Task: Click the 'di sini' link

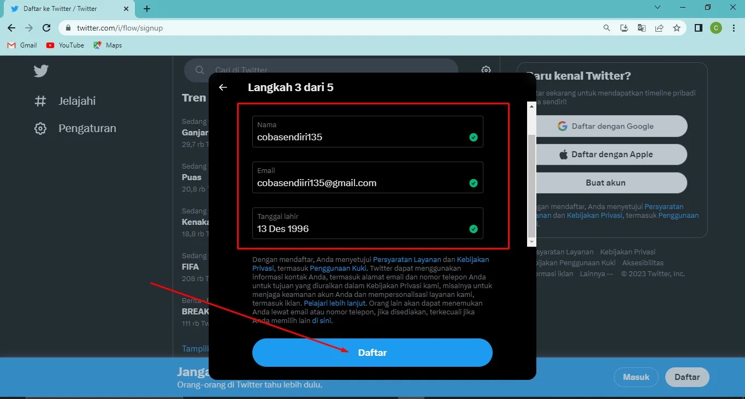Action: (x=322, y=321)
